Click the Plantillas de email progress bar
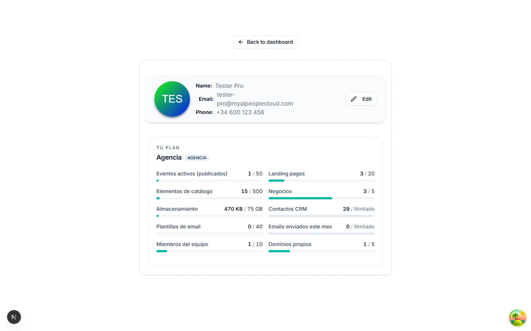 pos(209,234)
